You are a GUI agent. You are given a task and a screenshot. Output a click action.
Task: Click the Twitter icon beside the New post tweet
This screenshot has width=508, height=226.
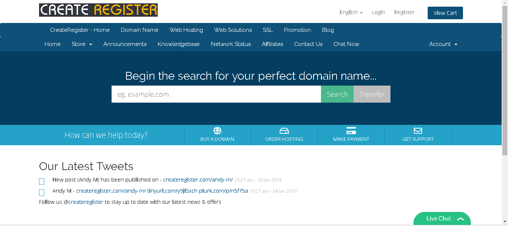pyautogui.click(x=42, y=182)
